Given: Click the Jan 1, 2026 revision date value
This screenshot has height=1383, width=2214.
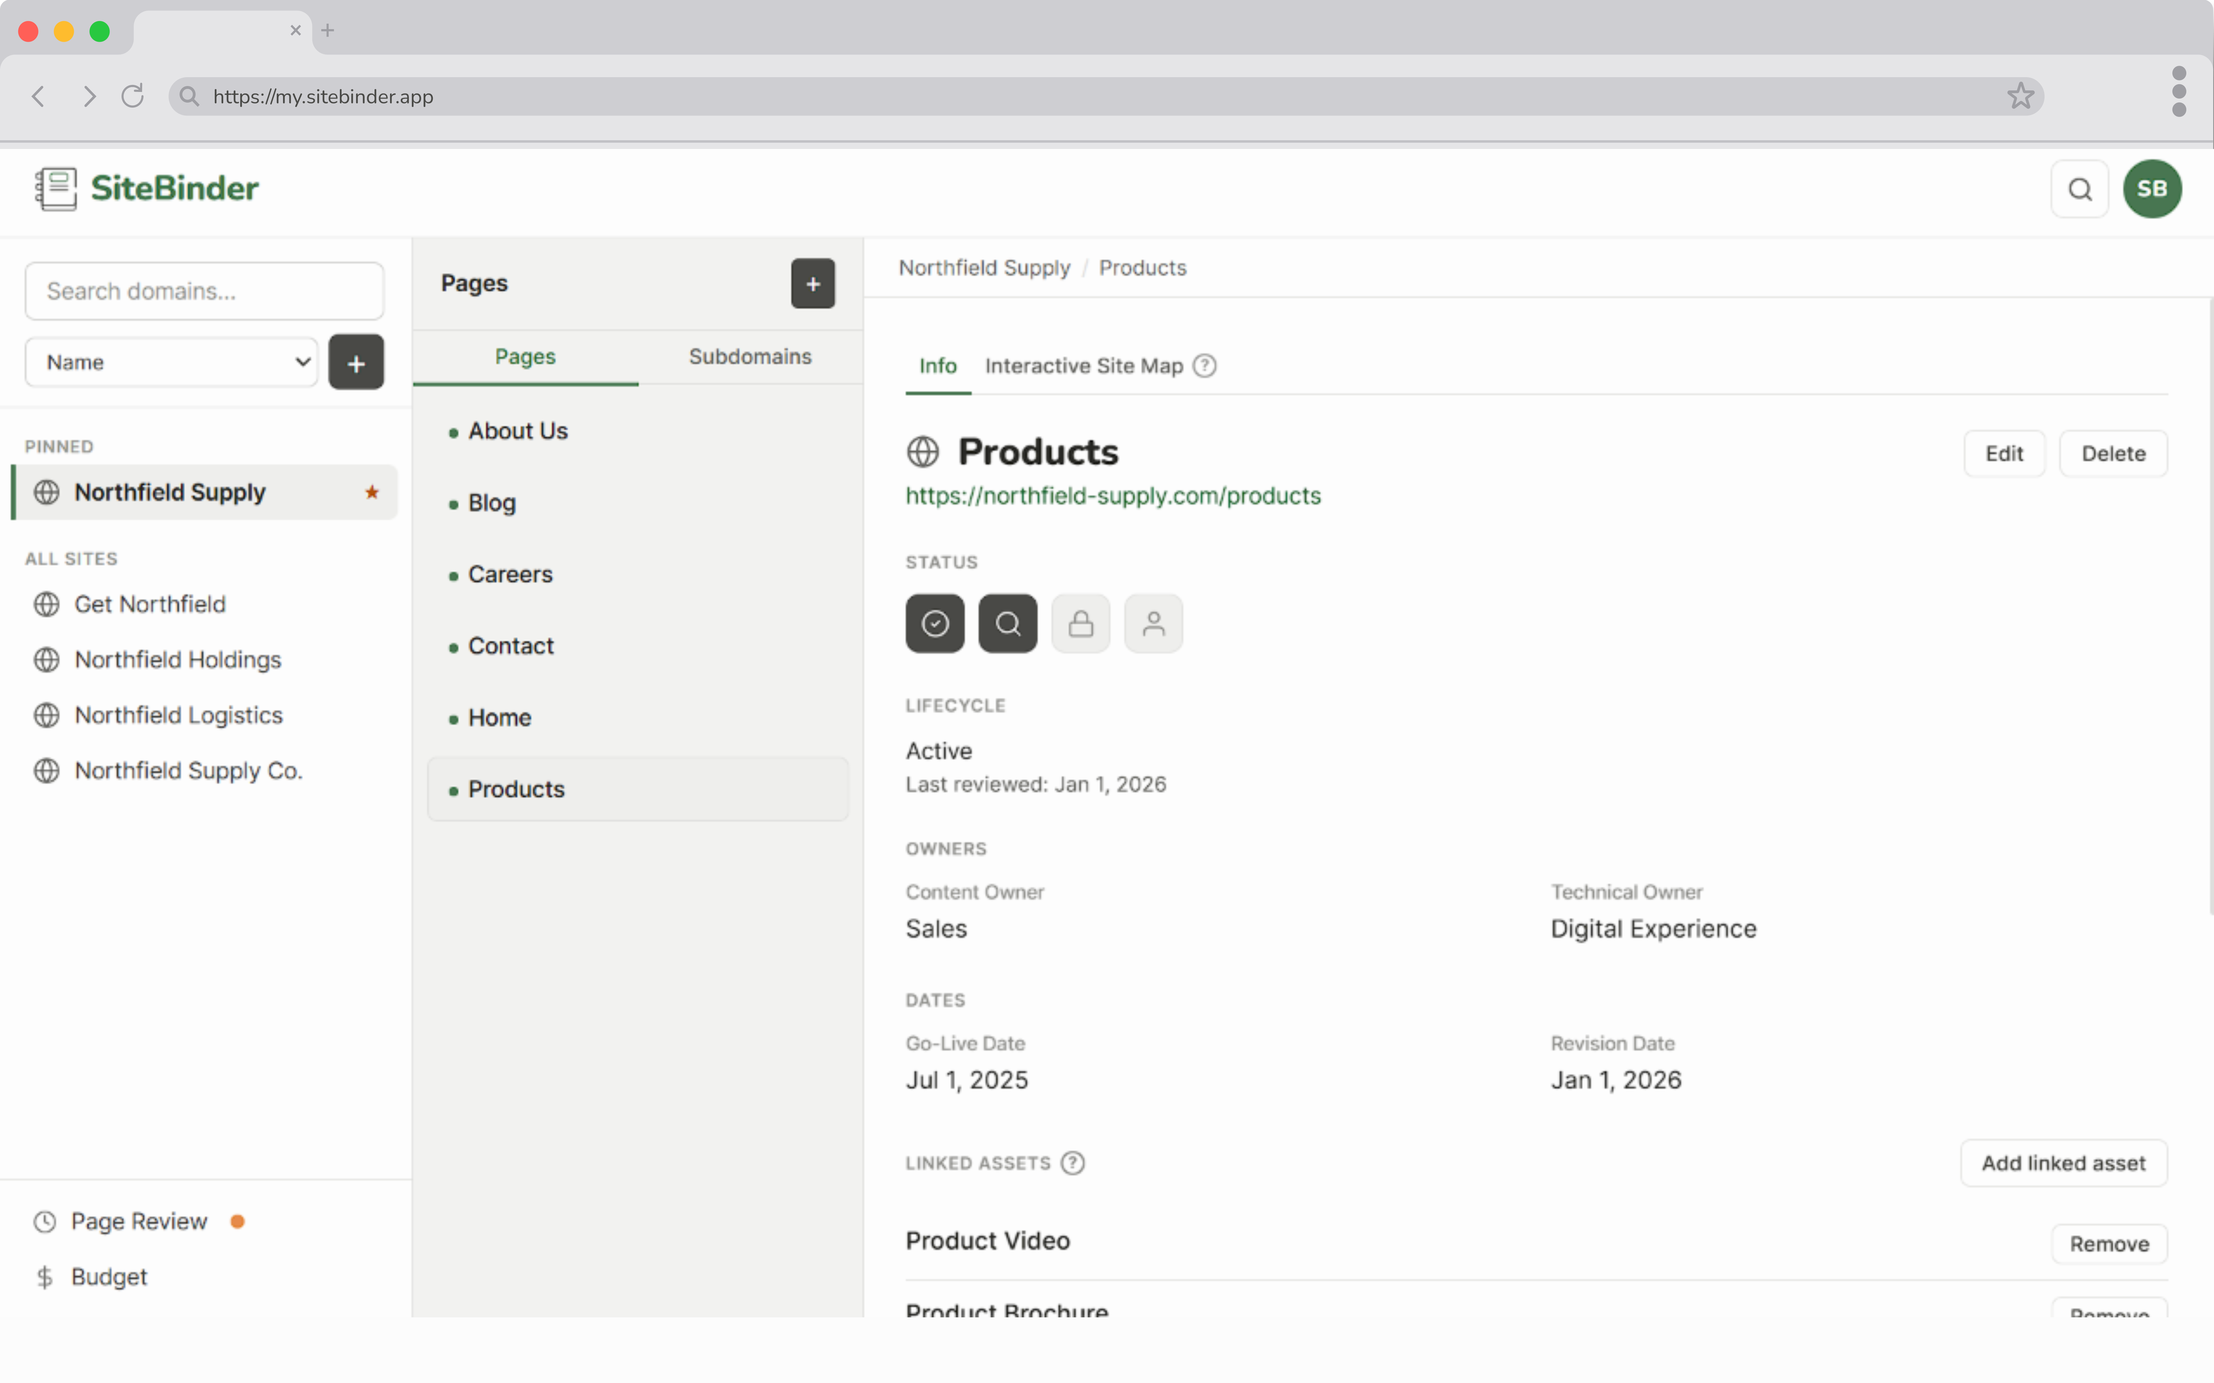Looking at the screenshot, I should pyautogui.click(x=1616, y=1080).
